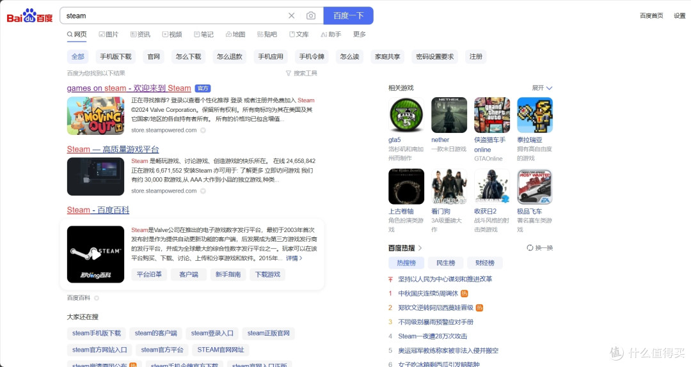Click the Steam logo 百科 thumbnail
Screen dimensions: 691x367
95,254
